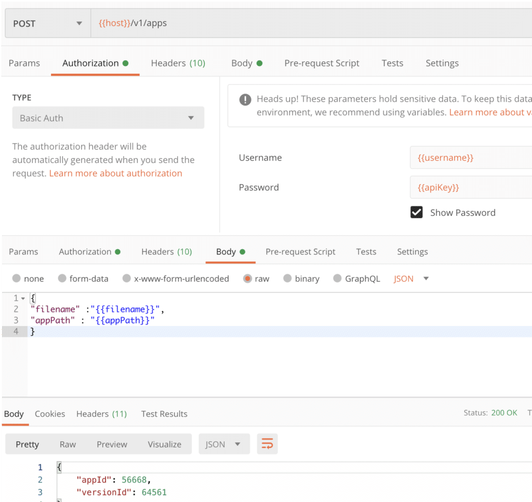Viewport: 532px width, 502px height.
Task: Expand the Basic Auth type dropdown
Action: pyautogui.click(x=108, y=118)
